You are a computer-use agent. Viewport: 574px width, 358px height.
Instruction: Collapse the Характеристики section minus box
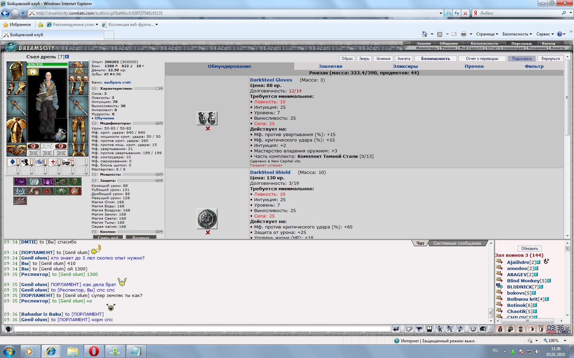[93, 89]
